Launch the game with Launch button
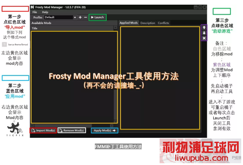 click(x=97, y=17)
